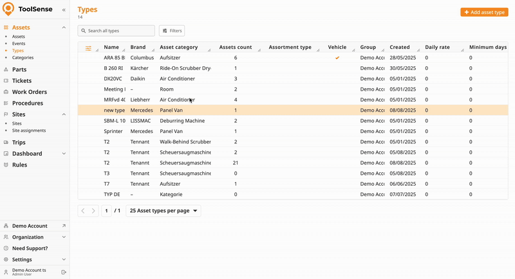This screenshot has height=279, width=515.
Task: Click the logout icon beside Demo Account ts
Action: pos(64,272)
